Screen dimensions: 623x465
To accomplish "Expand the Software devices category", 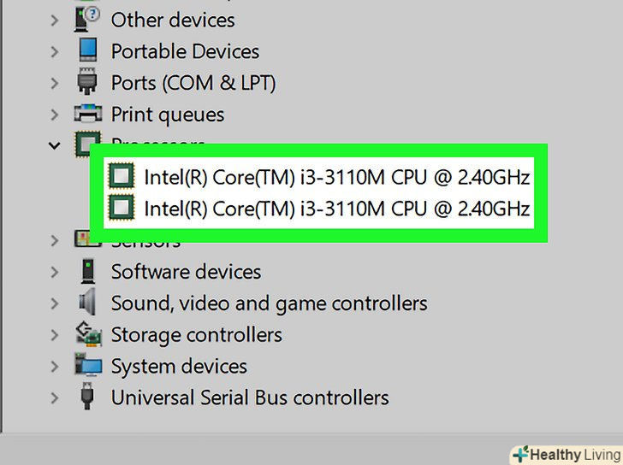I will click(55, 272).
